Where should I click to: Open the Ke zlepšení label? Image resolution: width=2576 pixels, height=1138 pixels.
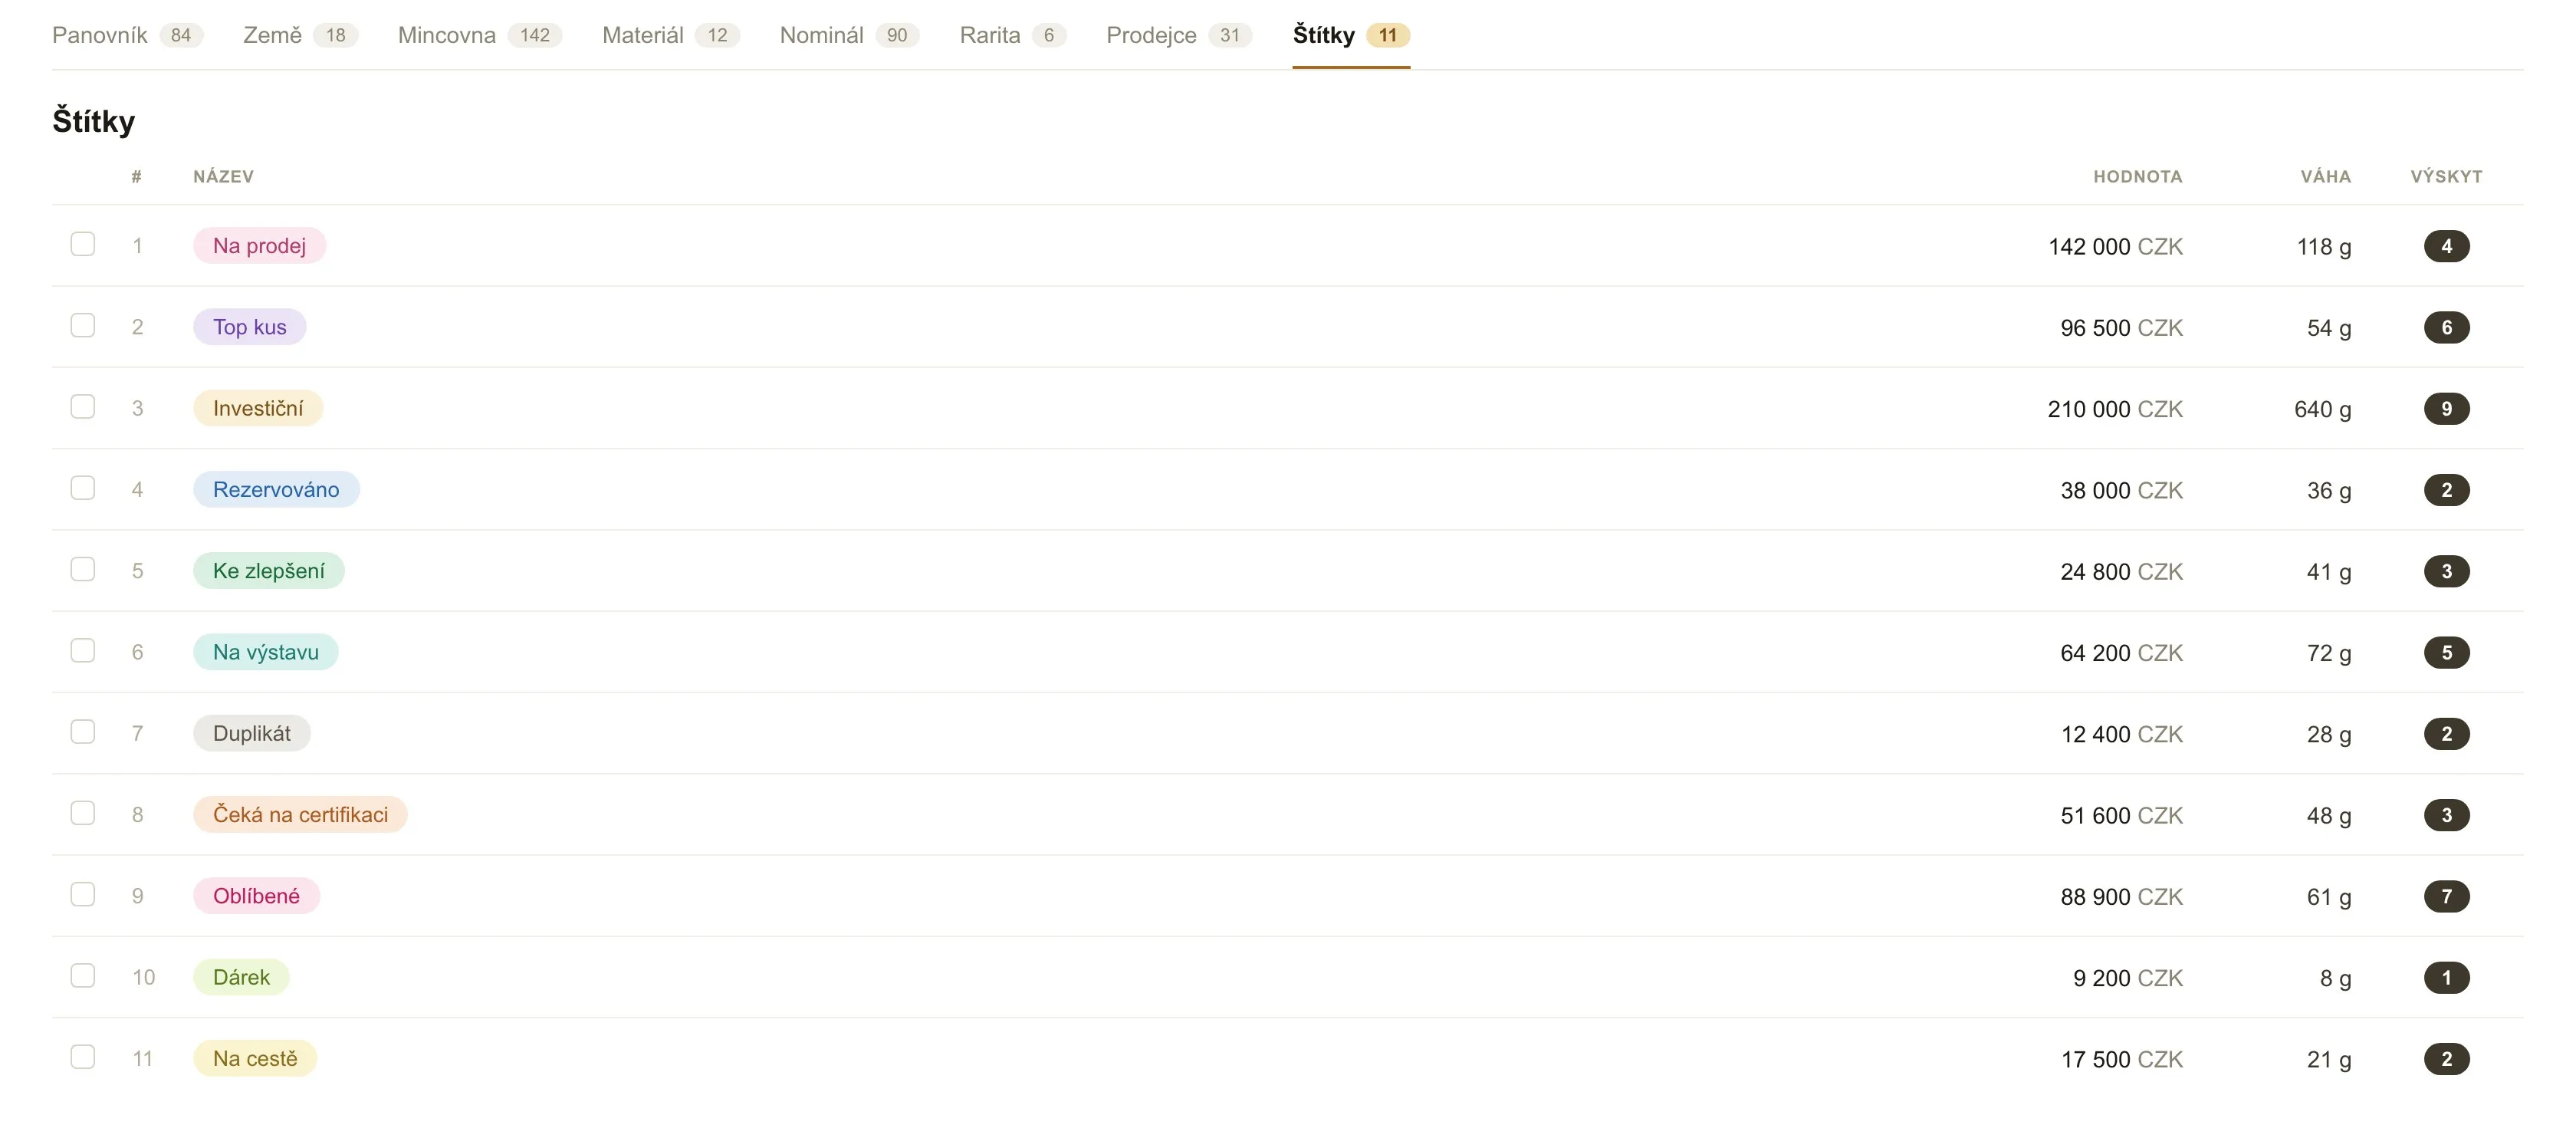click(268, 570)
